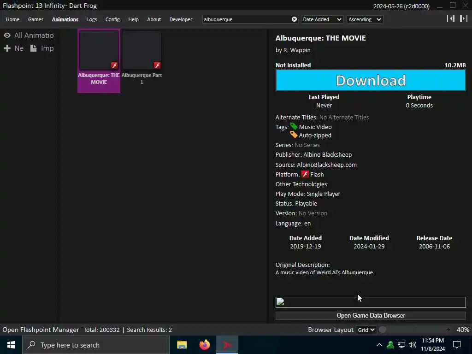
Task: Show hidden system tray icons
Action: coord(379,345)
